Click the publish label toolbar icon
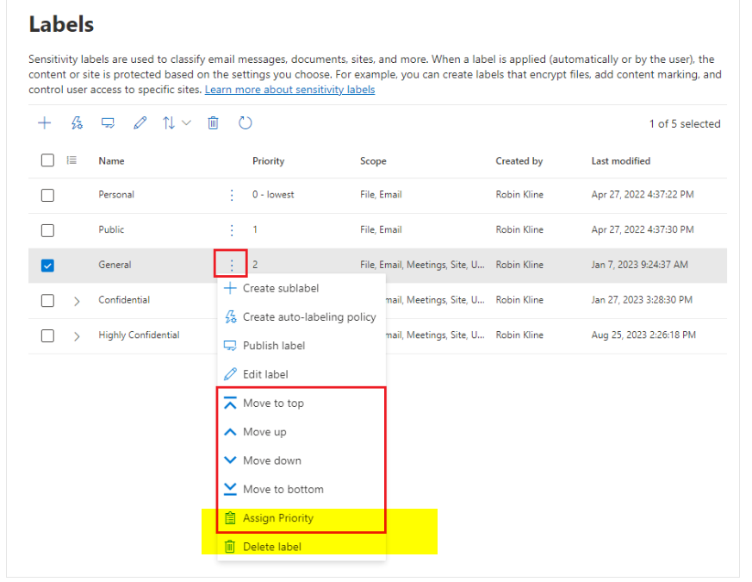The image size is (752, 582). tap(108, 123)
